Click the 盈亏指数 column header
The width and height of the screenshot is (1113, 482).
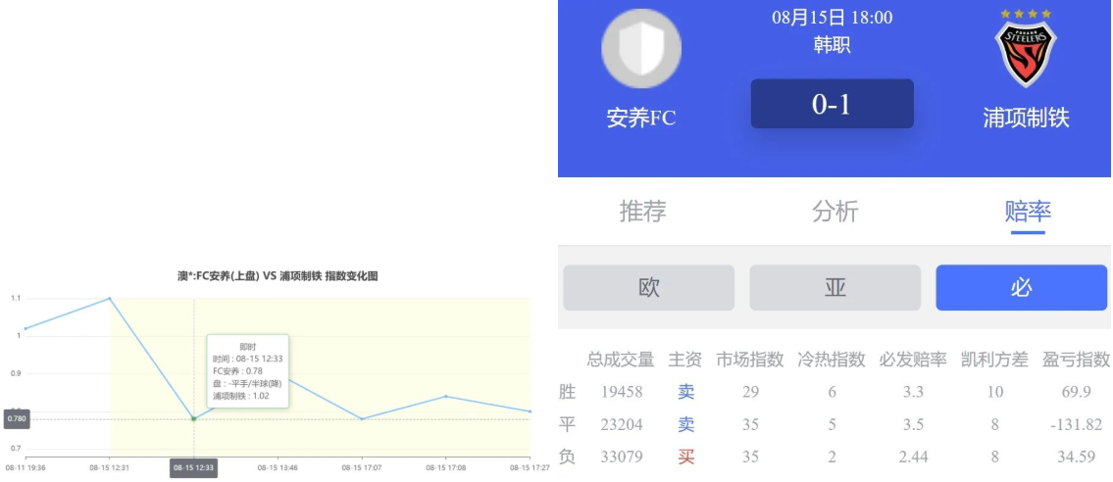tap(1076, 360)
